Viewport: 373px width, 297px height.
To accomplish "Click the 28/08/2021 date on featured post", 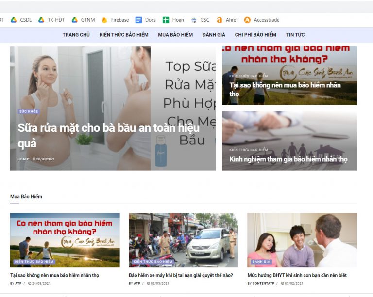I will [x=44, y=159].
